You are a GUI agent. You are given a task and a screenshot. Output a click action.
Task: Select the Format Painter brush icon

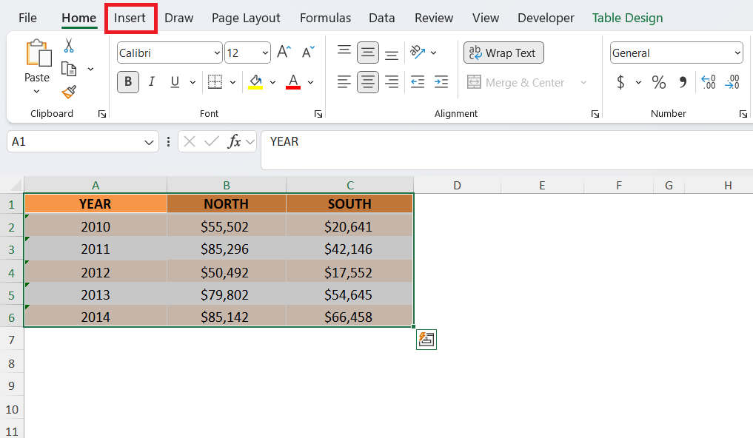pos(69,92)
